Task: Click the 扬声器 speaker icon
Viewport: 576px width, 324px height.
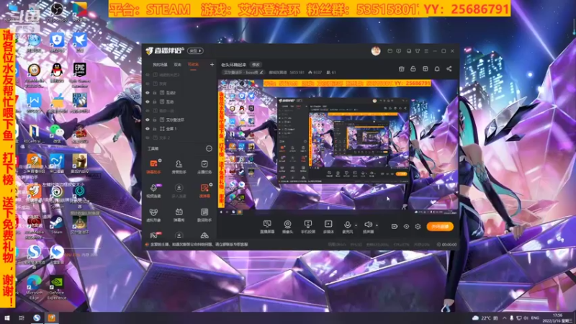Action: 368,225
